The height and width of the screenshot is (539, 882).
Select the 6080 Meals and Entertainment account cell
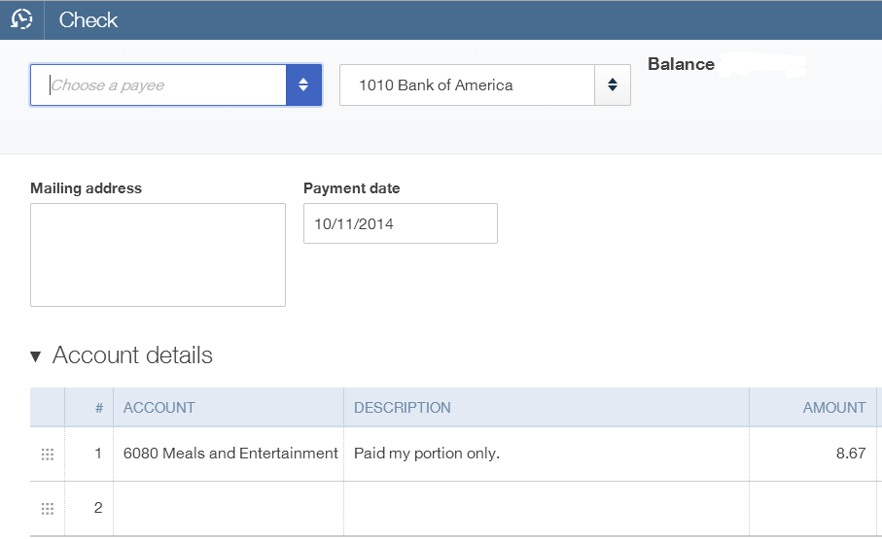229,454
